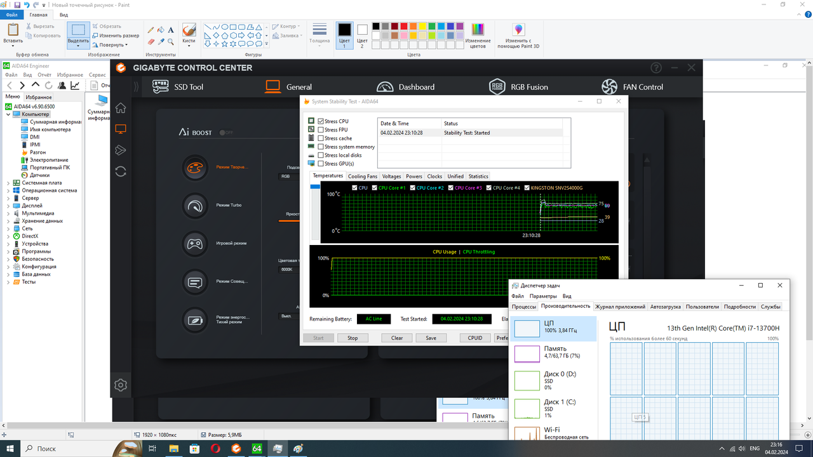Screen dimensions: 813x457
Task: Select the Цвет 2 color box
Action: [x=362, y=36]
